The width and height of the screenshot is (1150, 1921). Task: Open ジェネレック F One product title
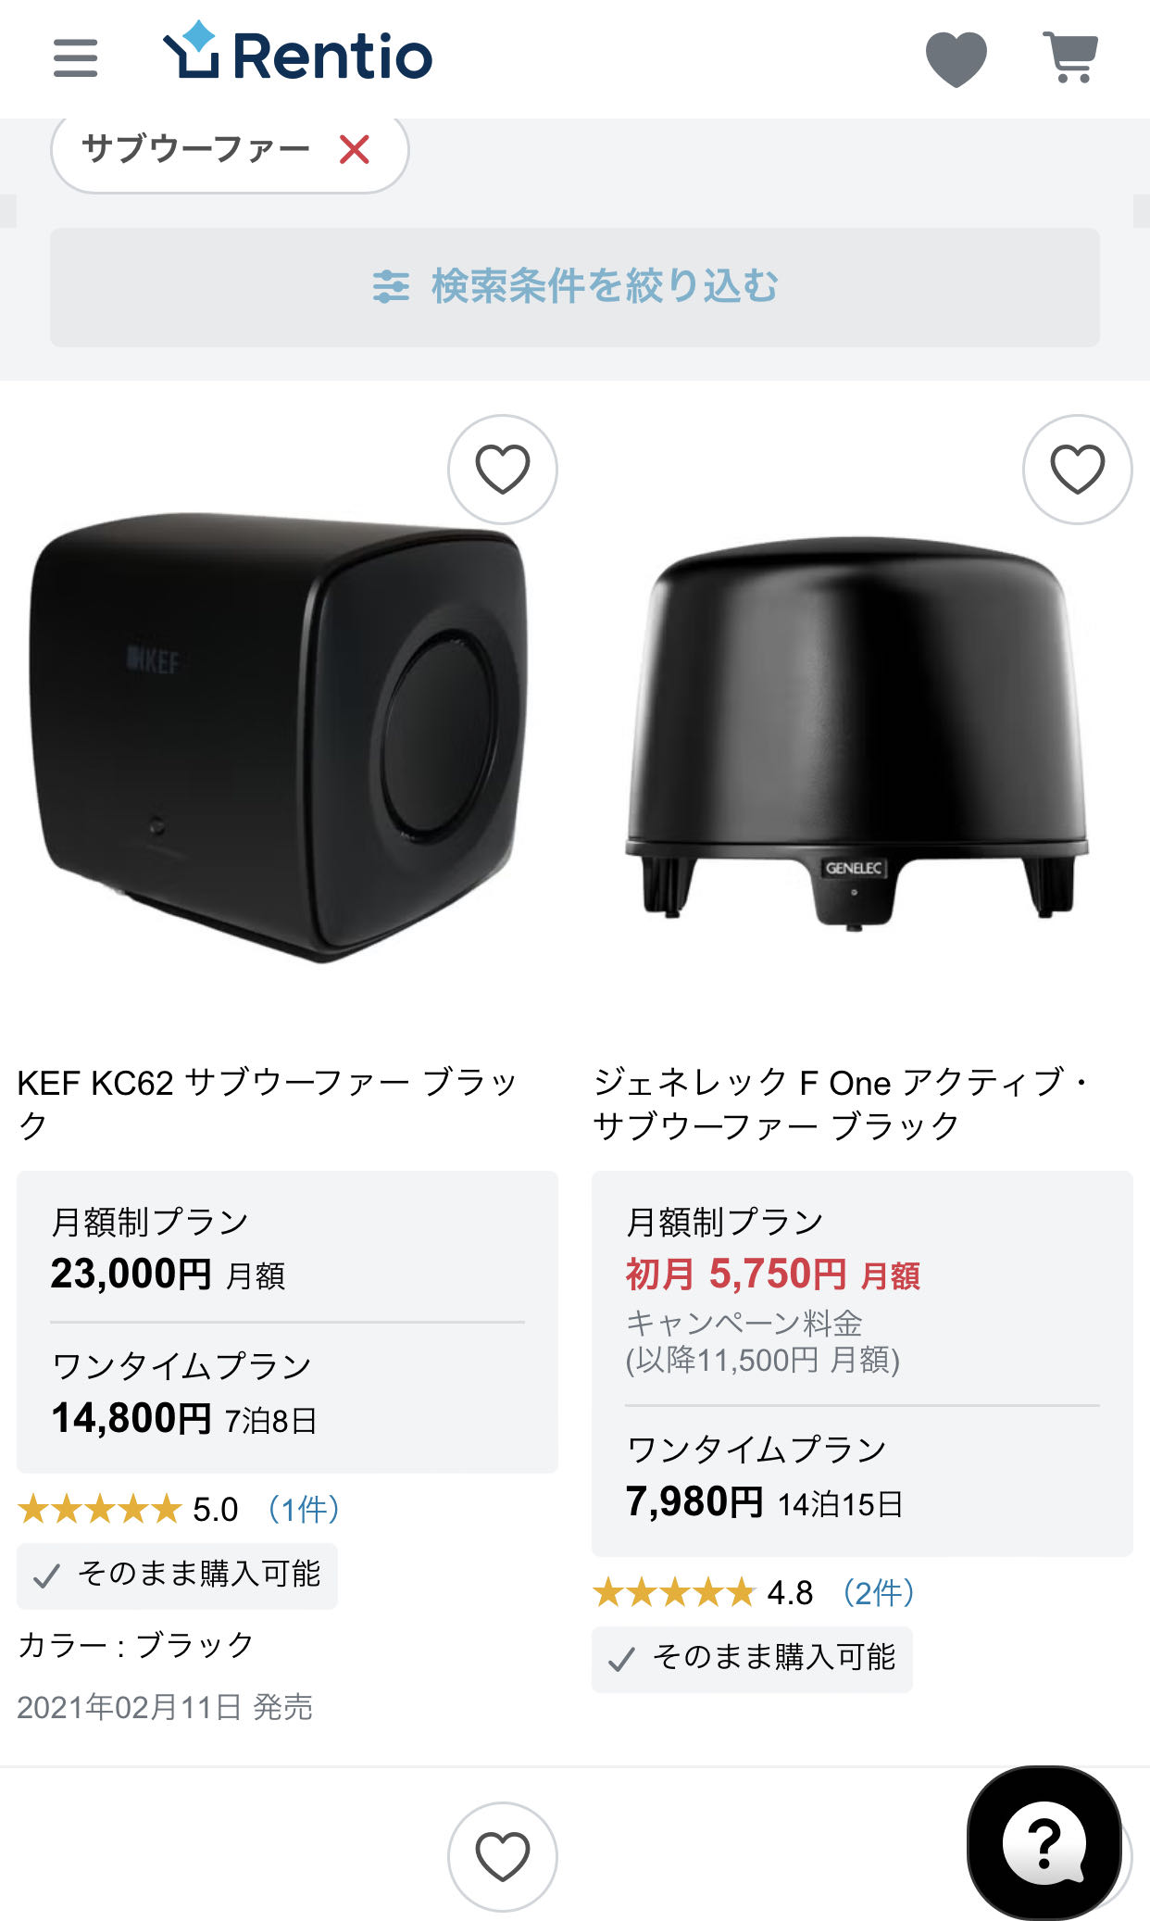pos(843,1103)
